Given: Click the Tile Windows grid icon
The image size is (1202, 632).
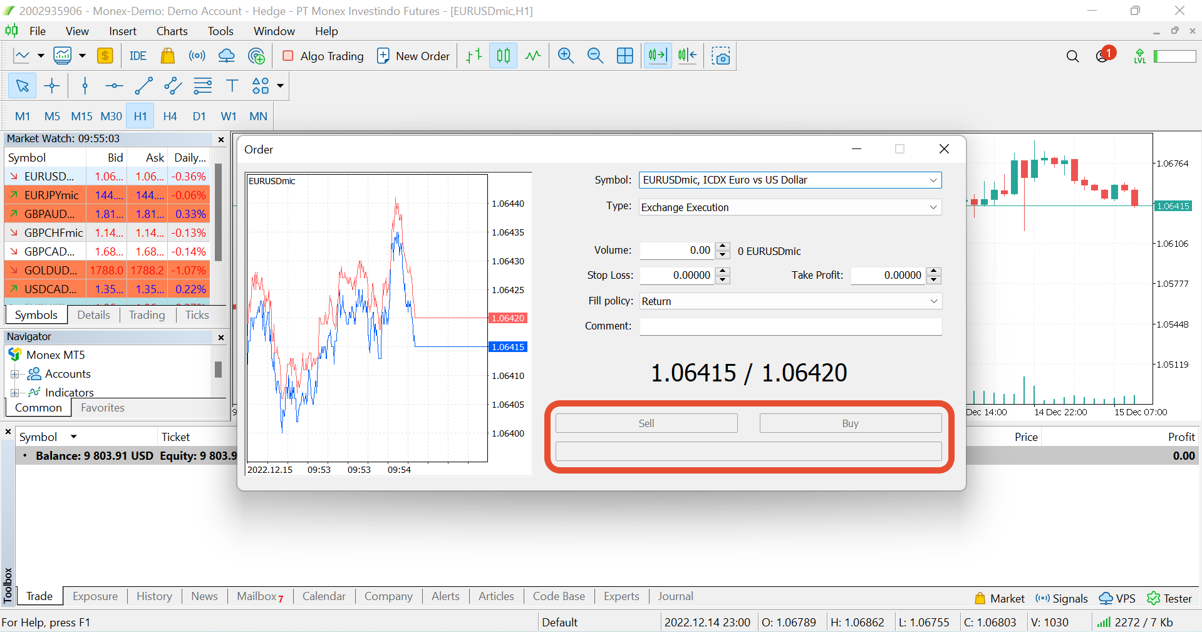Looking at the screenshot, I should (625, 56).
